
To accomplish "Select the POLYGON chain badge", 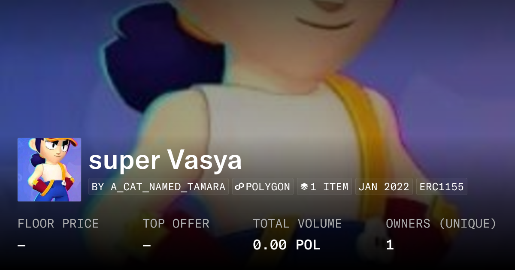I will 263,187.
